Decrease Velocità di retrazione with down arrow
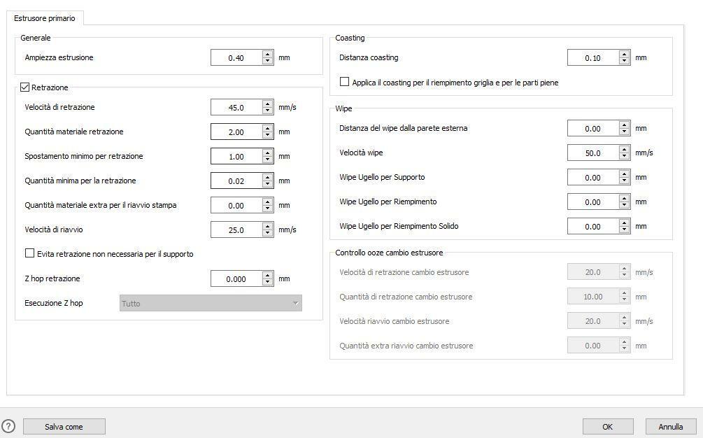Image resolution: width=703 pixels, height=438 pixels. pos(267,111)
